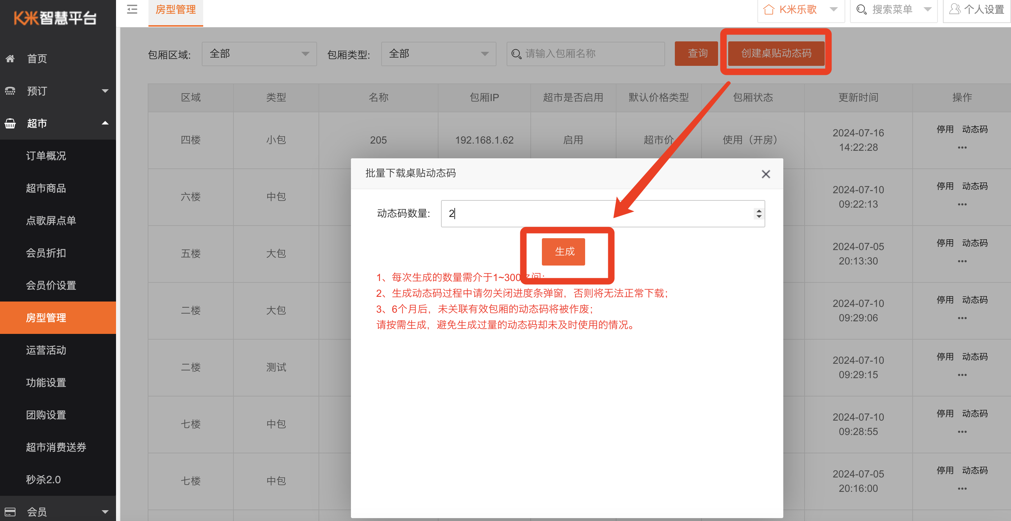Close the 批量下载桌贴动态码 dialog

coord(766,174)
